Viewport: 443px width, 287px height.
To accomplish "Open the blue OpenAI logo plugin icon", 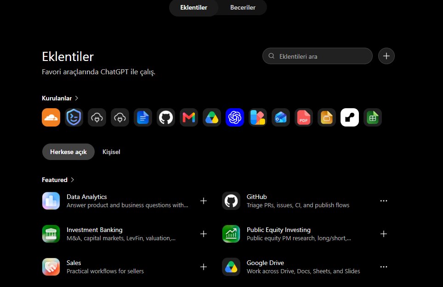I will pos(235,117).
